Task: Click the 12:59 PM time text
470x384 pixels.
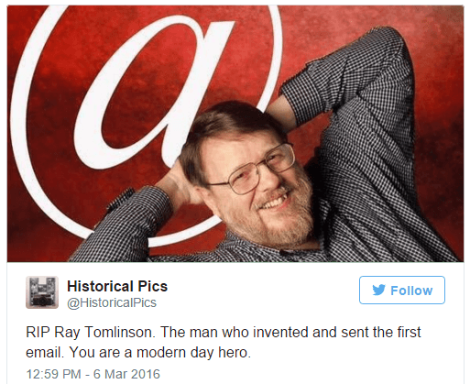Action: [x=53, y=374]
